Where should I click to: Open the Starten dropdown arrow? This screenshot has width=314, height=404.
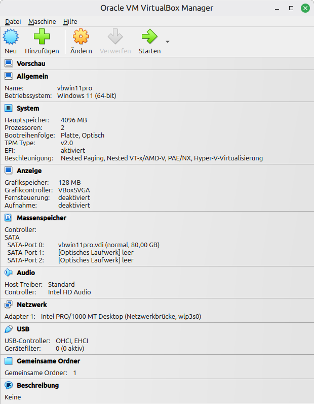168,42
